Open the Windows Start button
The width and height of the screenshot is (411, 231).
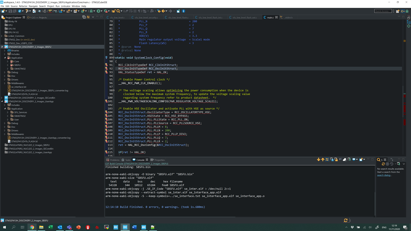[x=4, y=227]
